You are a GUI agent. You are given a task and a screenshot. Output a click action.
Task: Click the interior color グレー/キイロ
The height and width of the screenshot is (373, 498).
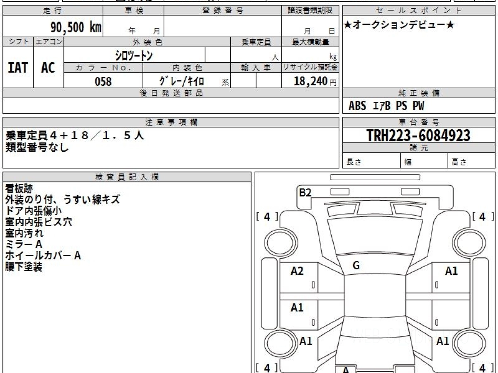click(182, 81)
